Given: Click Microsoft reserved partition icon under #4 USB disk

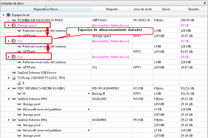Looking at the screenshot, I should pyautogui.click(x=19, y=109).
